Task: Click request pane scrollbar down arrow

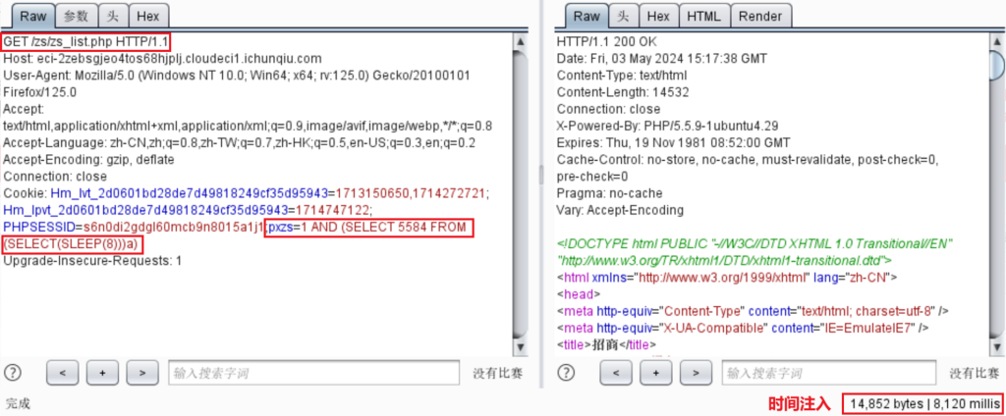Action: click(x=521, y=346)
